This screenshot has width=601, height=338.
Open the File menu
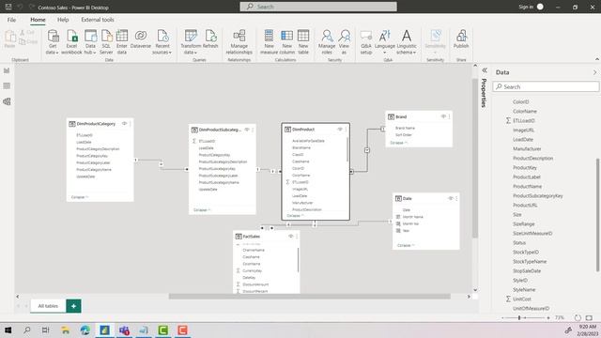coord(11,20)
